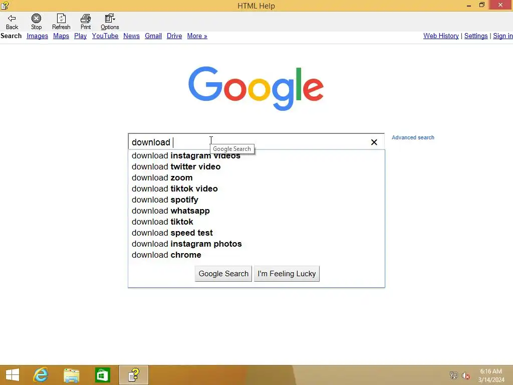
Task: Click the I'm Feeling Lucky button
Action: [x=287, y=274]
